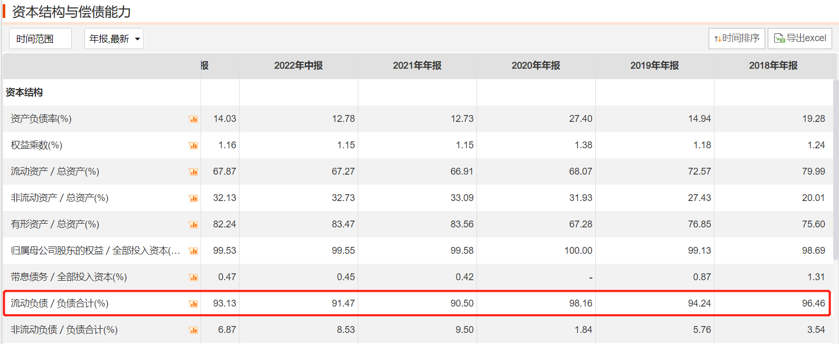Click the 9.50 value cell
Screen dimensions: 839x344
(464, 330)
